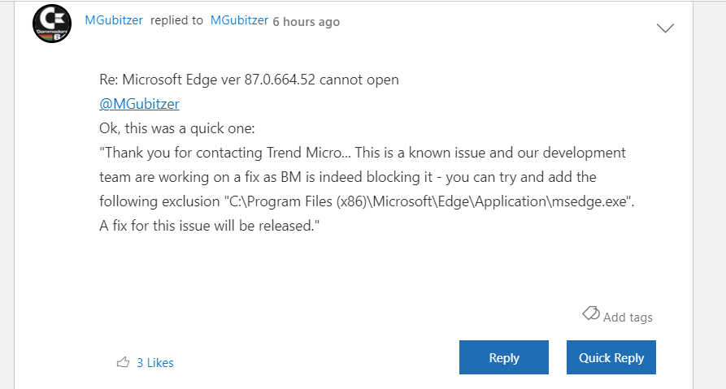Viewport: 726px width, 389px height.
Task: Click the thumbs-up like icon
Action: click(124, 362)
